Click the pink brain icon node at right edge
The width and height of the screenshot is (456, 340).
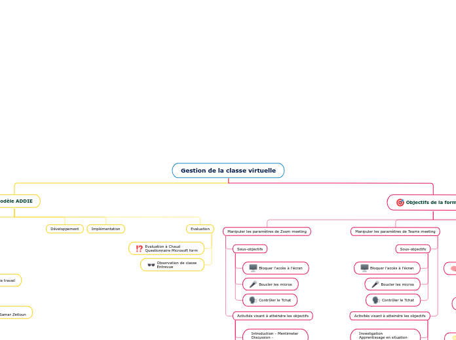tap(451, 268)
